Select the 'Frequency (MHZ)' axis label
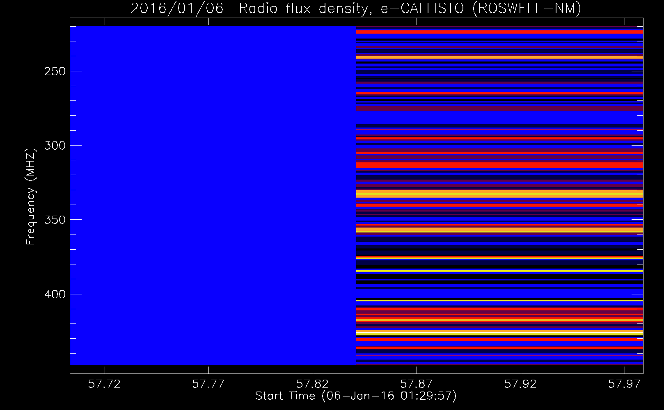Screen dimensions: 664x410 [x=30, y=196]
